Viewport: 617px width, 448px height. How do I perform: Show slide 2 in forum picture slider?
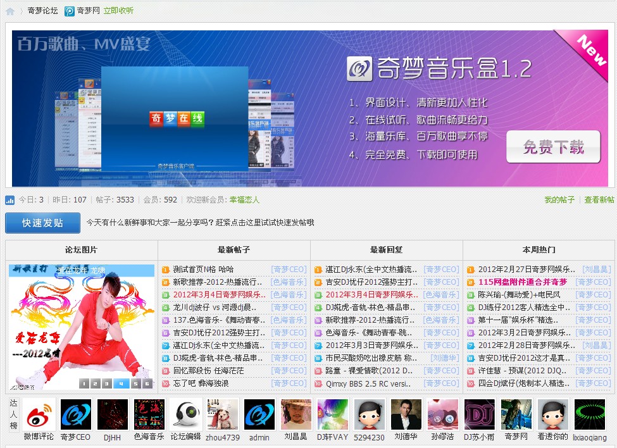click(95, 383)
